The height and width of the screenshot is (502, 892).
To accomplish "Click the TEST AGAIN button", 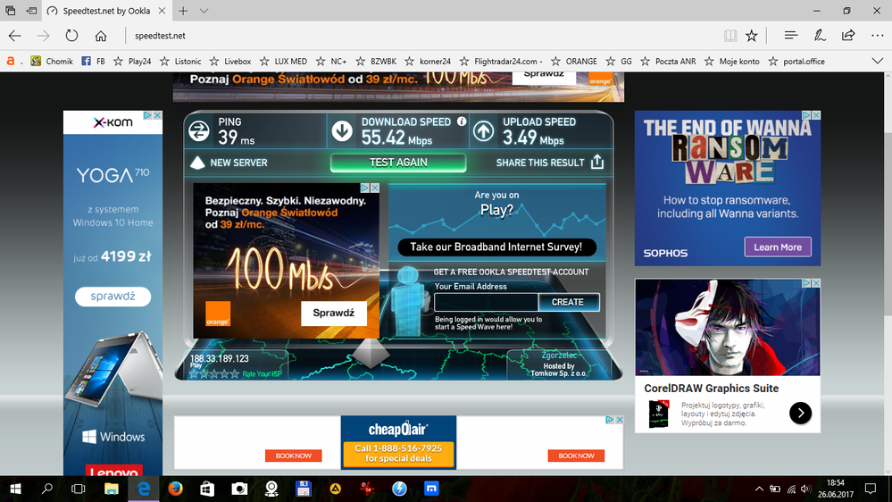I will click(398, 163).
